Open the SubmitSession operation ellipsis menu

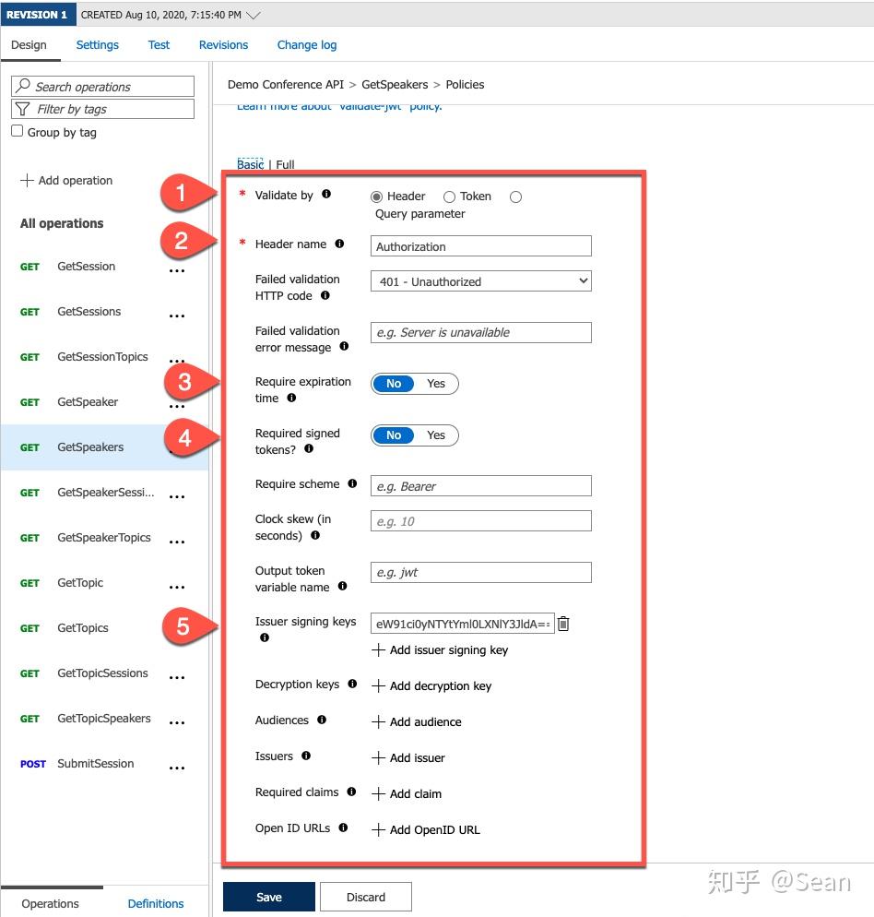(177, 768)
